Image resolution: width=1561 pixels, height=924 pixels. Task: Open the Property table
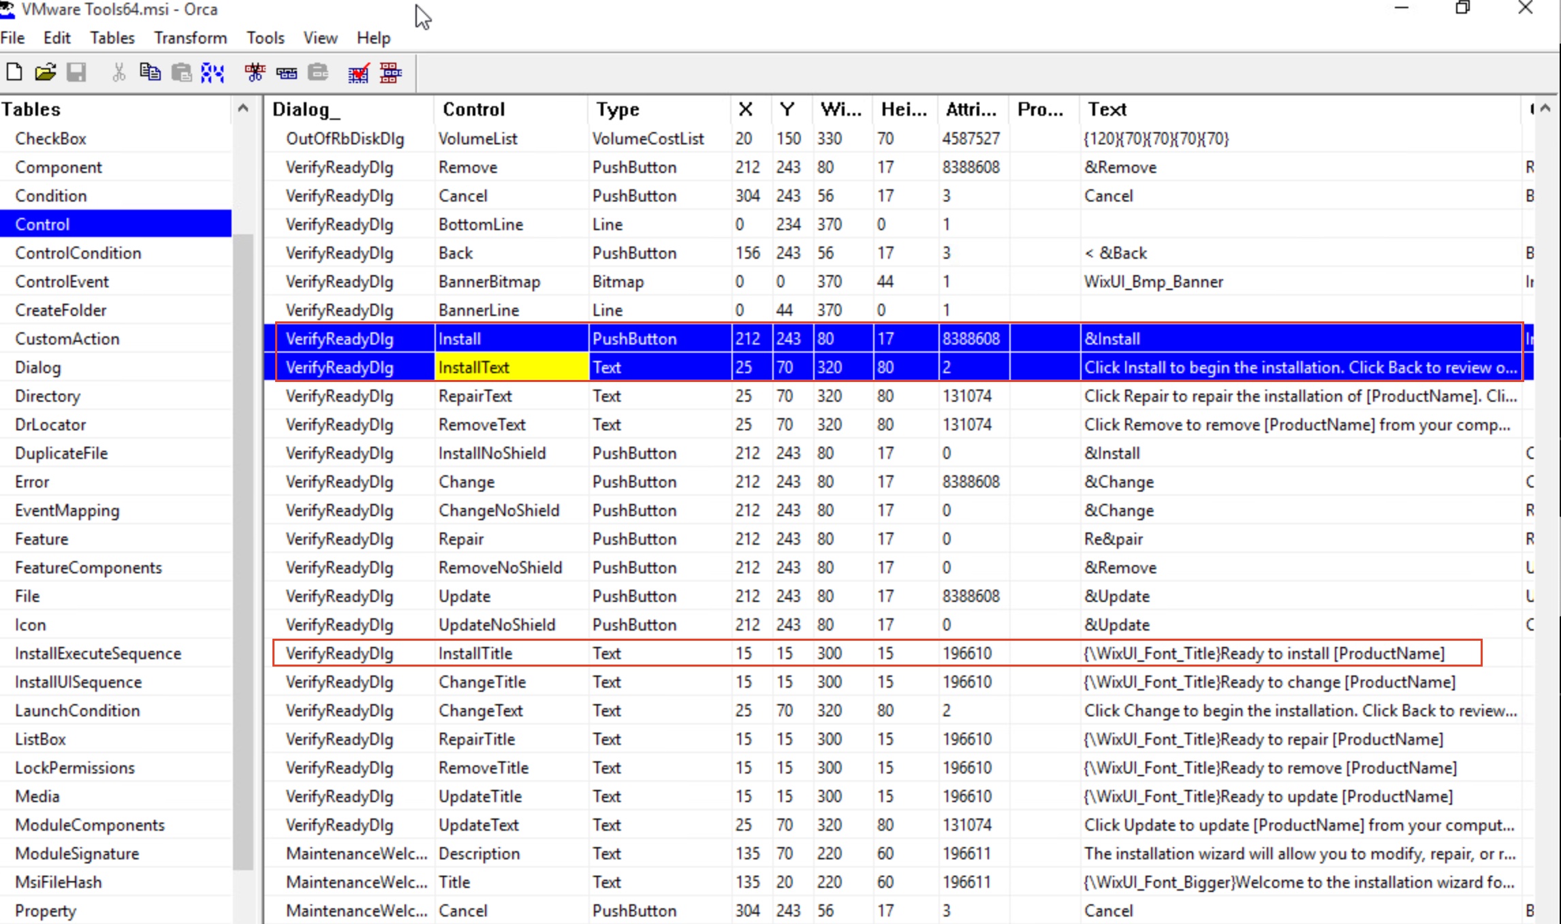coord(46,910)
